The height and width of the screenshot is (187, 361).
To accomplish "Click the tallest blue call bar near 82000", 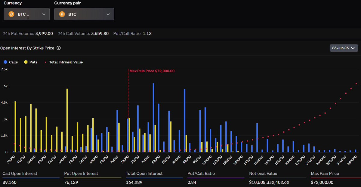I will click(x=153, y=118).
